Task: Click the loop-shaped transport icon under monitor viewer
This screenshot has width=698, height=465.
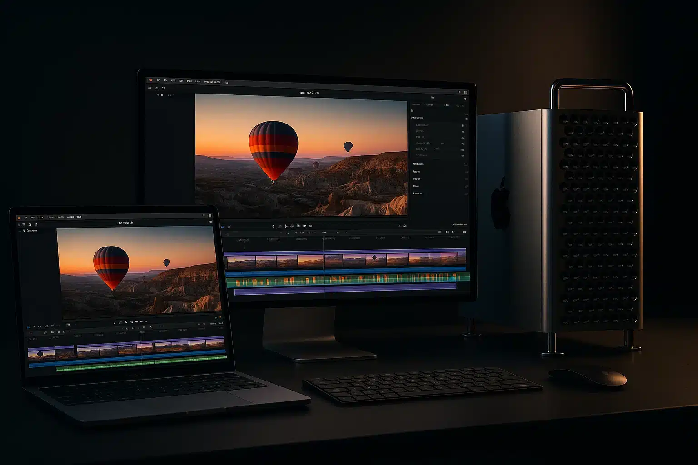Action: (310, 226)
